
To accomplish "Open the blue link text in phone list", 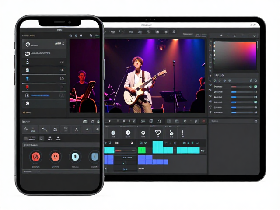I will [x=40, y=95].
